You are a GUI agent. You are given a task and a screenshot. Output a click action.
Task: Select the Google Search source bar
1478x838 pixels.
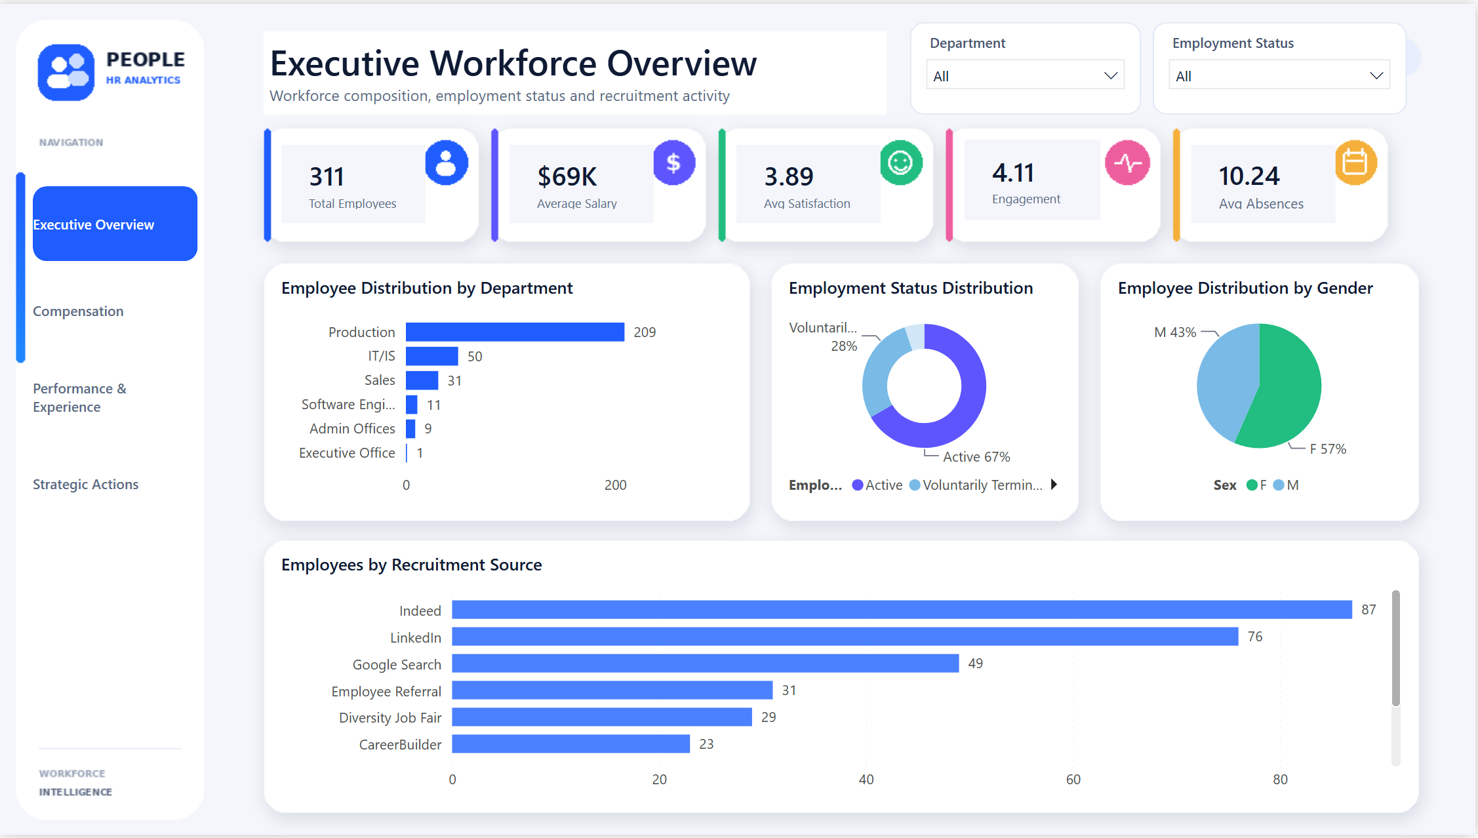(x=706, y=664)
